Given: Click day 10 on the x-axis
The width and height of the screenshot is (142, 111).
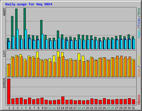Looking at the screenshot, I should coord(46,108).
